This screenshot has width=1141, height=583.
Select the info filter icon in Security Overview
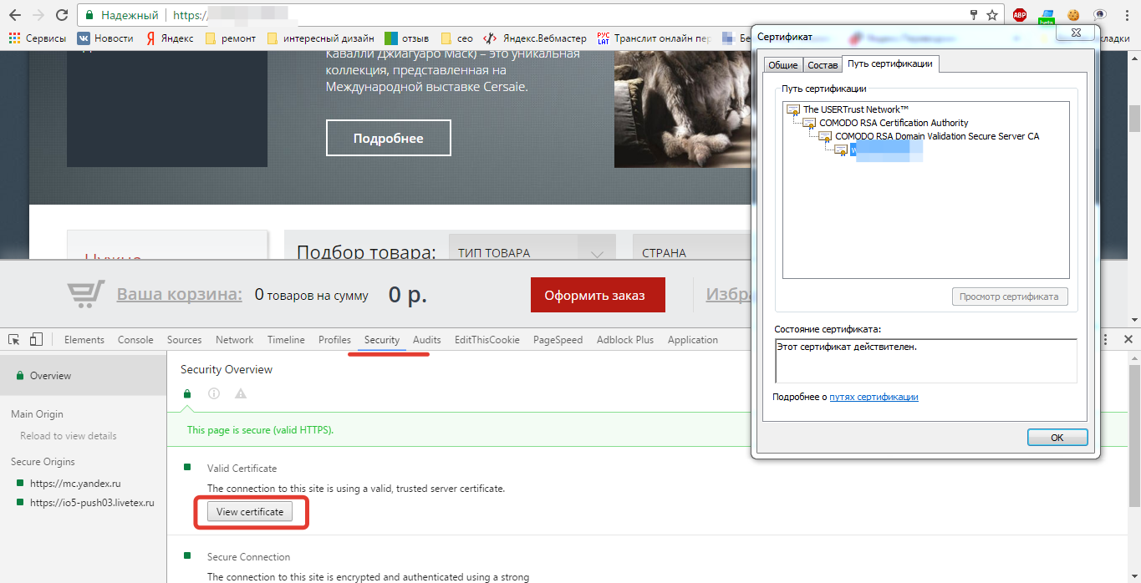tap(214, 394)
